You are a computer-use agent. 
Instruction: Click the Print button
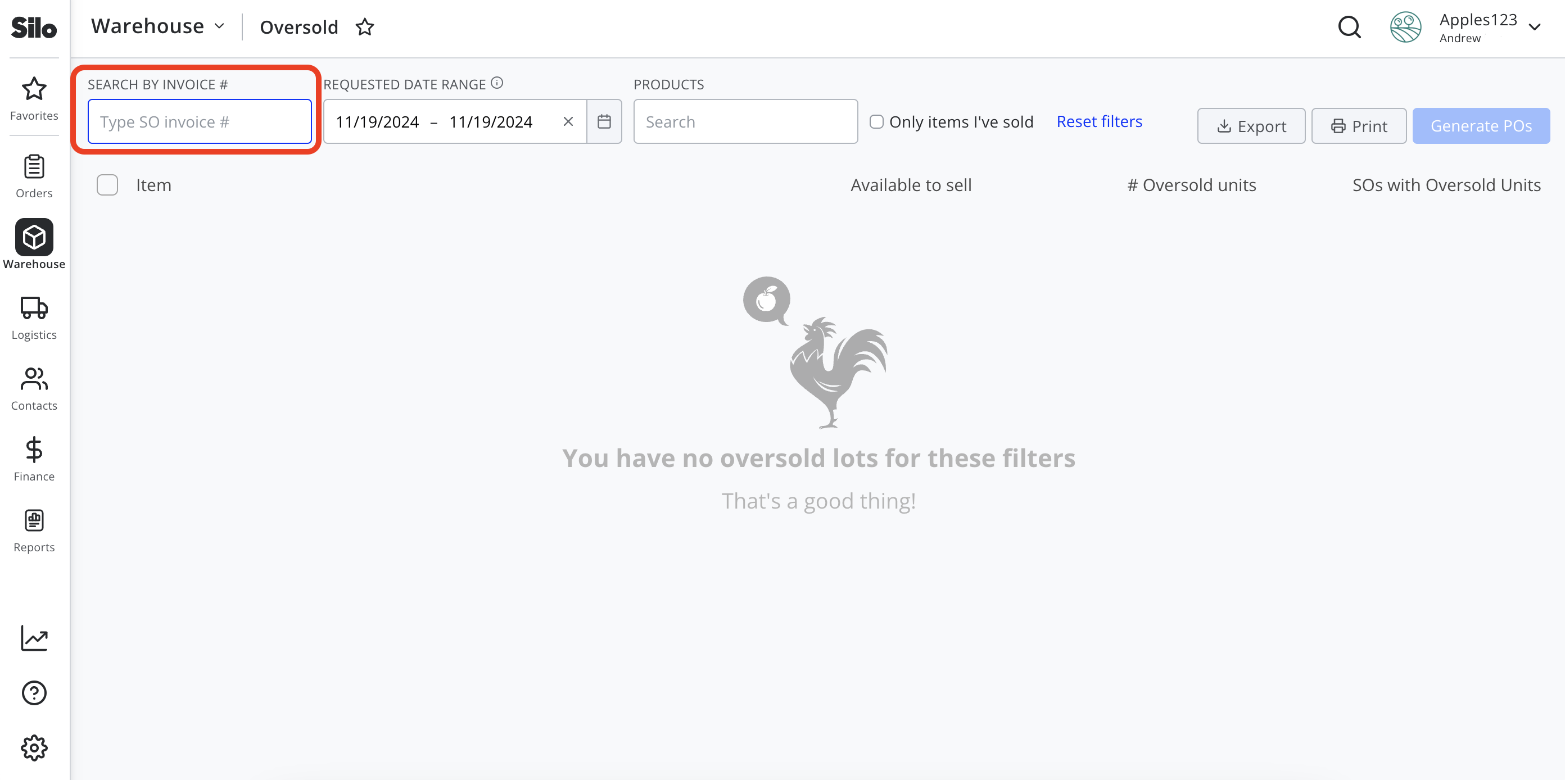[x=1359, y=126]
